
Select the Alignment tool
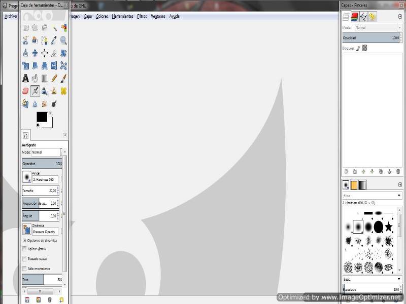(45, 53)
